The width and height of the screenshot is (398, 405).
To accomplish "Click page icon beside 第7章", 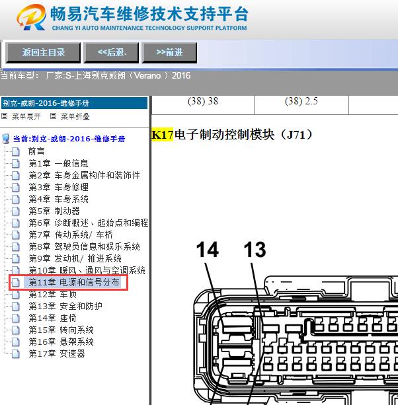I will 15,235.
